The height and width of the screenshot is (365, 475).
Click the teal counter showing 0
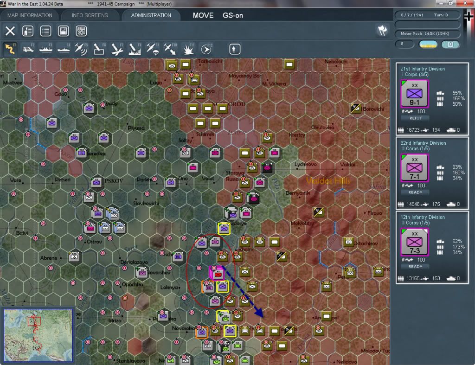450,44
